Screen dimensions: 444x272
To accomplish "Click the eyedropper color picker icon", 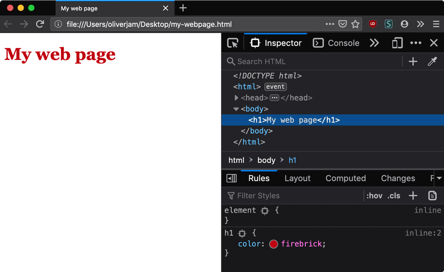I will (432, 62).
